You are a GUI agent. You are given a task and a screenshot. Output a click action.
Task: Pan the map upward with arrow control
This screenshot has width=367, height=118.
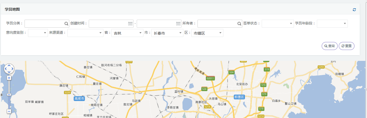(9, 65)
